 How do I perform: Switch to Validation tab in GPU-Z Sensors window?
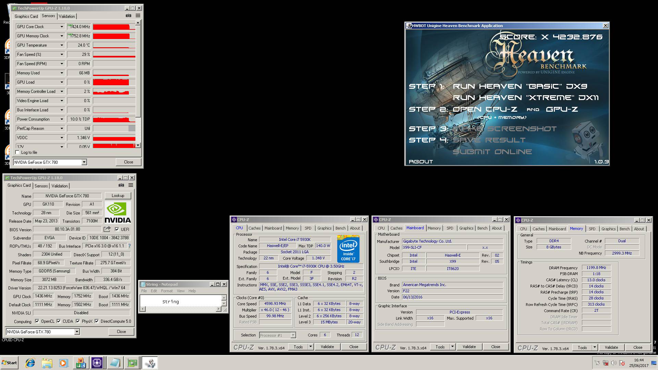(x=67, y=16)
